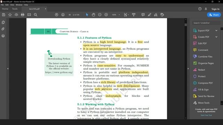
Task: Open attachments paperclip panel icon
Action: (3, 29)
